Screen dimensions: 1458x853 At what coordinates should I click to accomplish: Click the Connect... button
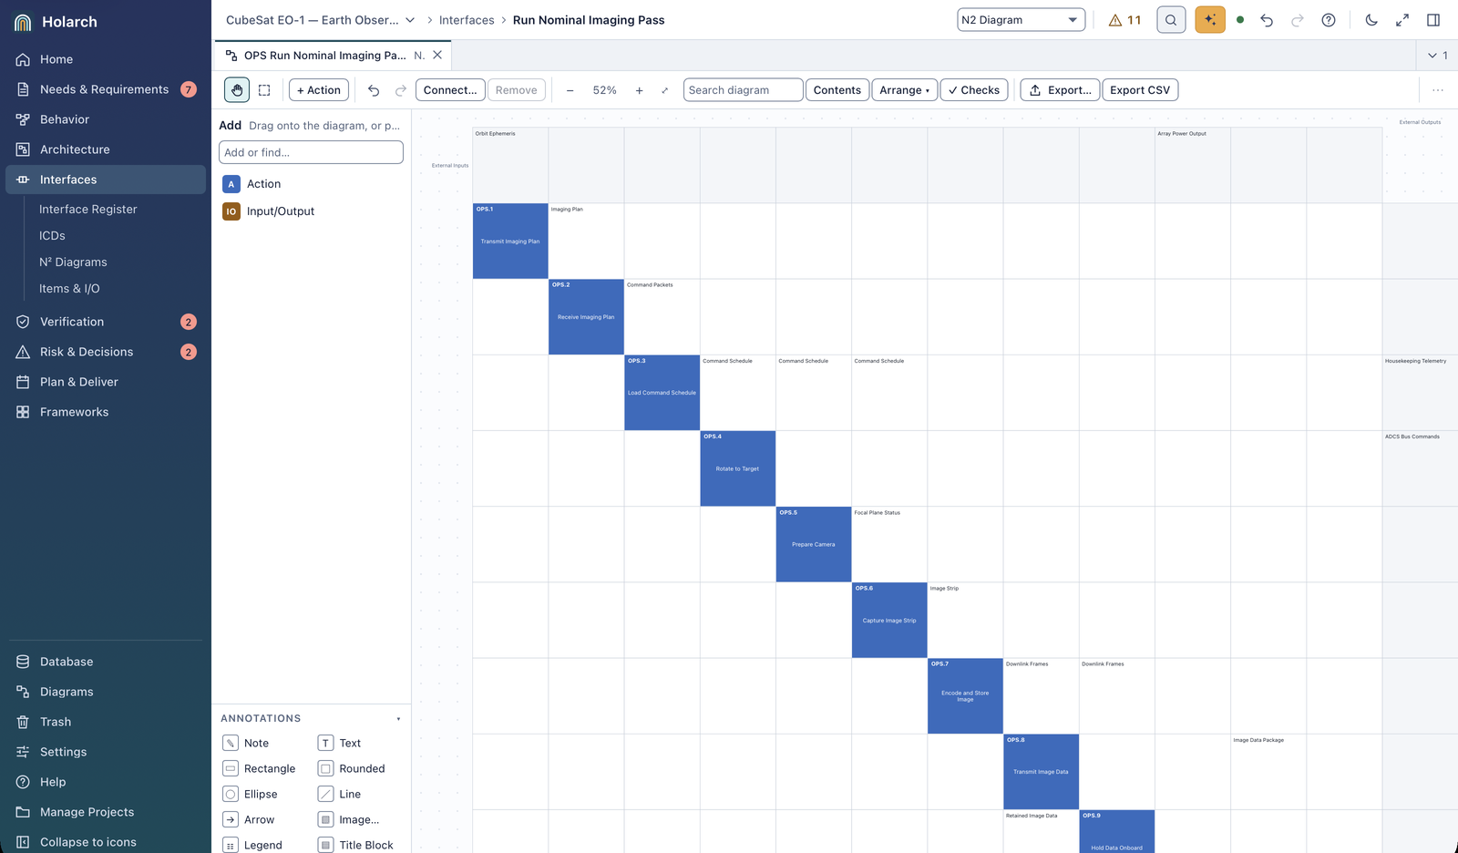(x=450, y=90)
